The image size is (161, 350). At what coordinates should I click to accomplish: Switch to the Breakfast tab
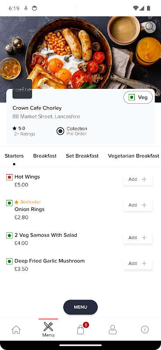coord(45,156)
